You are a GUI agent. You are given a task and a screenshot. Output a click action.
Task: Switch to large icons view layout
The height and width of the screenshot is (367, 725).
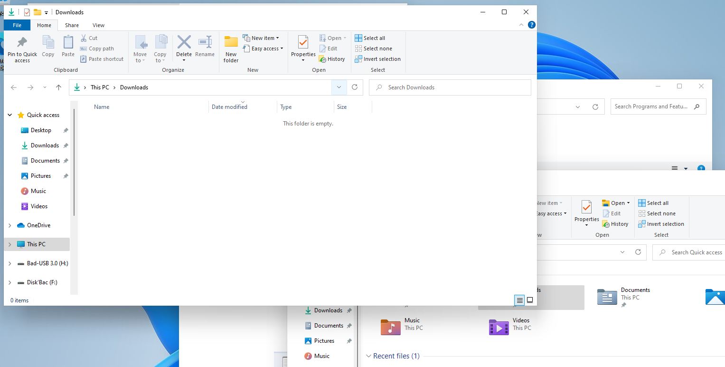530,300
